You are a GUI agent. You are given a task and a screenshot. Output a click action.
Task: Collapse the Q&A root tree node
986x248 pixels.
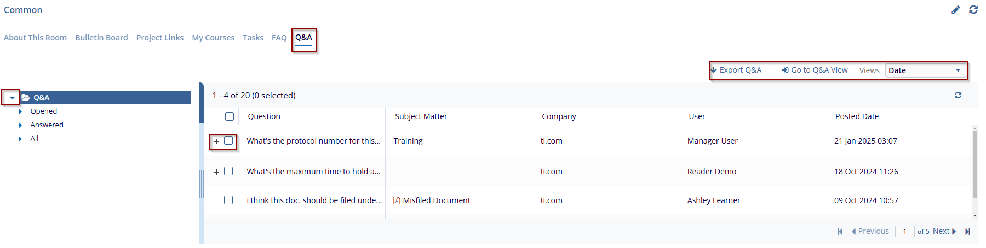coord(12,98)
